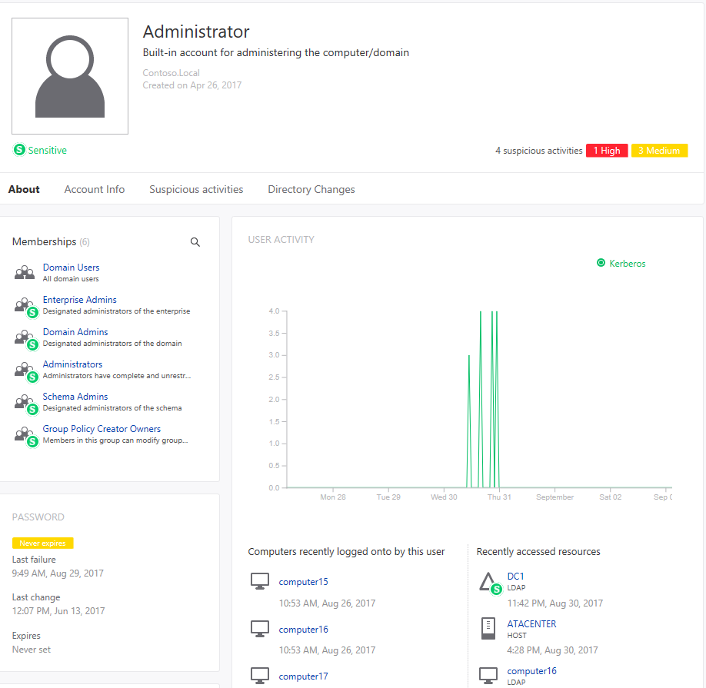Click the green Sensitive badge icon
The height and width of the screenshot is (688, 706).
point(19,149)
